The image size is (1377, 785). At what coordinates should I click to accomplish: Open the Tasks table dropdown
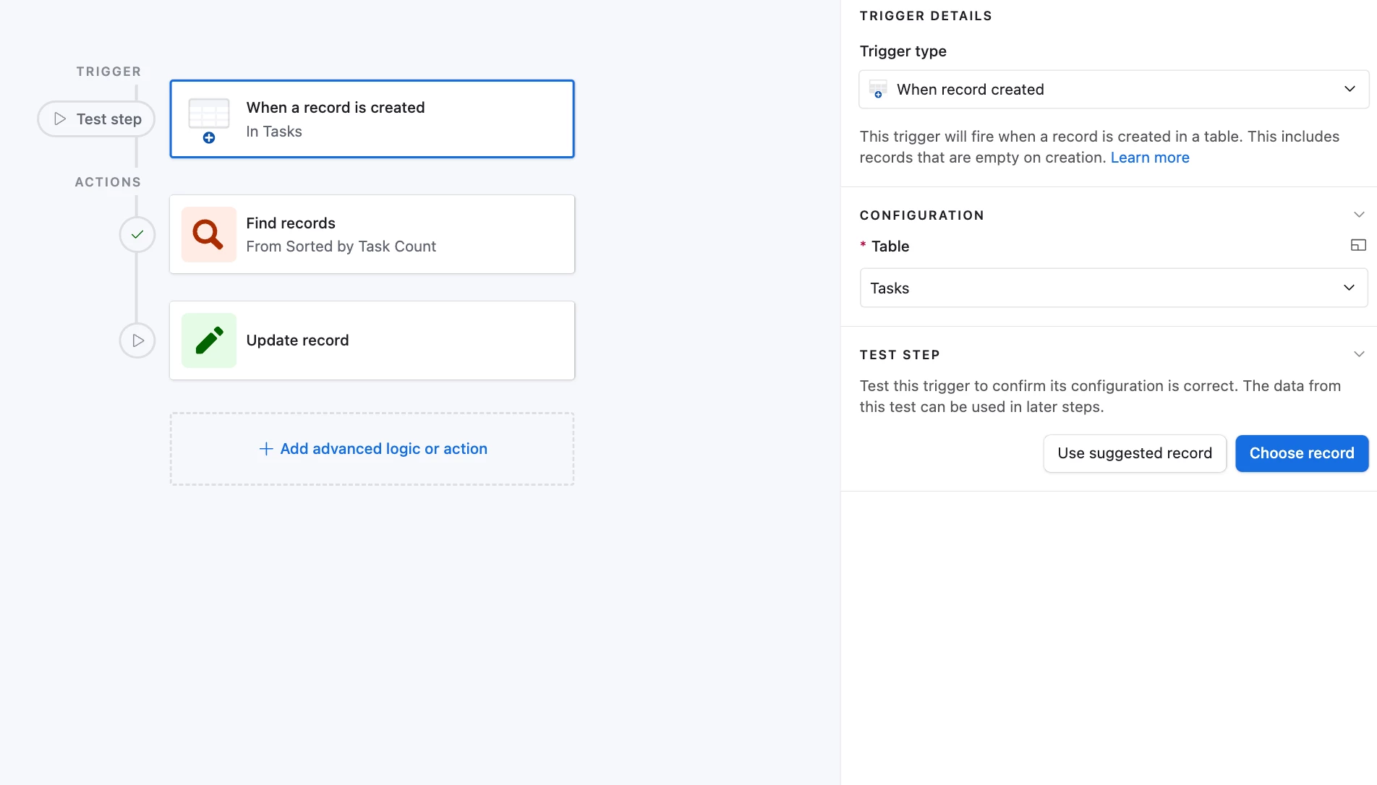(1113, 288)
